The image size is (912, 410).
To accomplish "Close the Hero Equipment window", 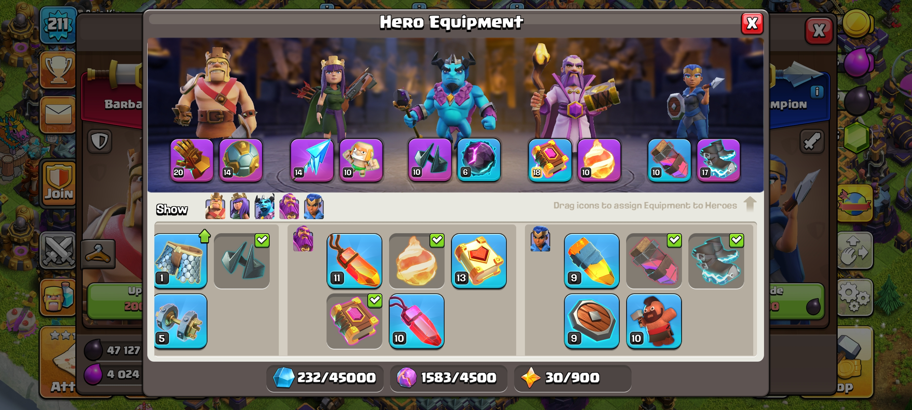I will [752, 24].
